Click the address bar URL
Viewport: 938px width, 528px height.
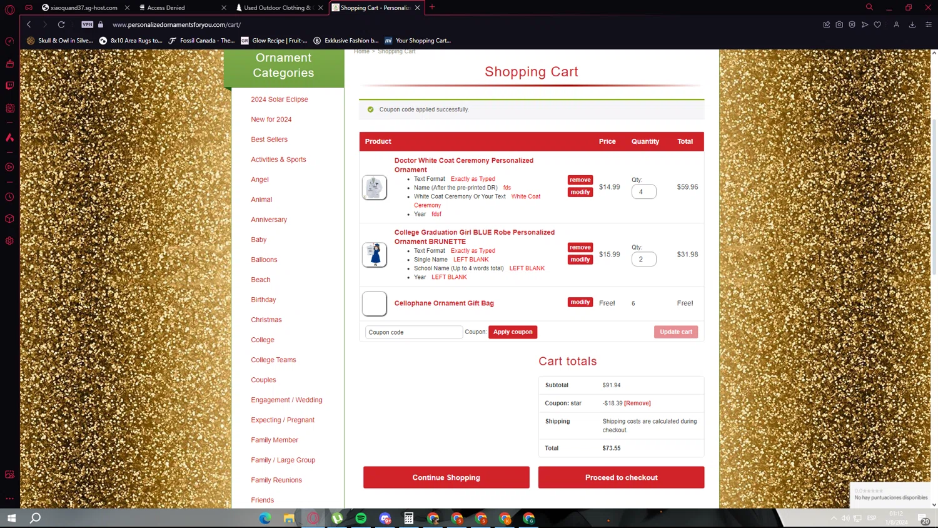click(x=176, y=24)
